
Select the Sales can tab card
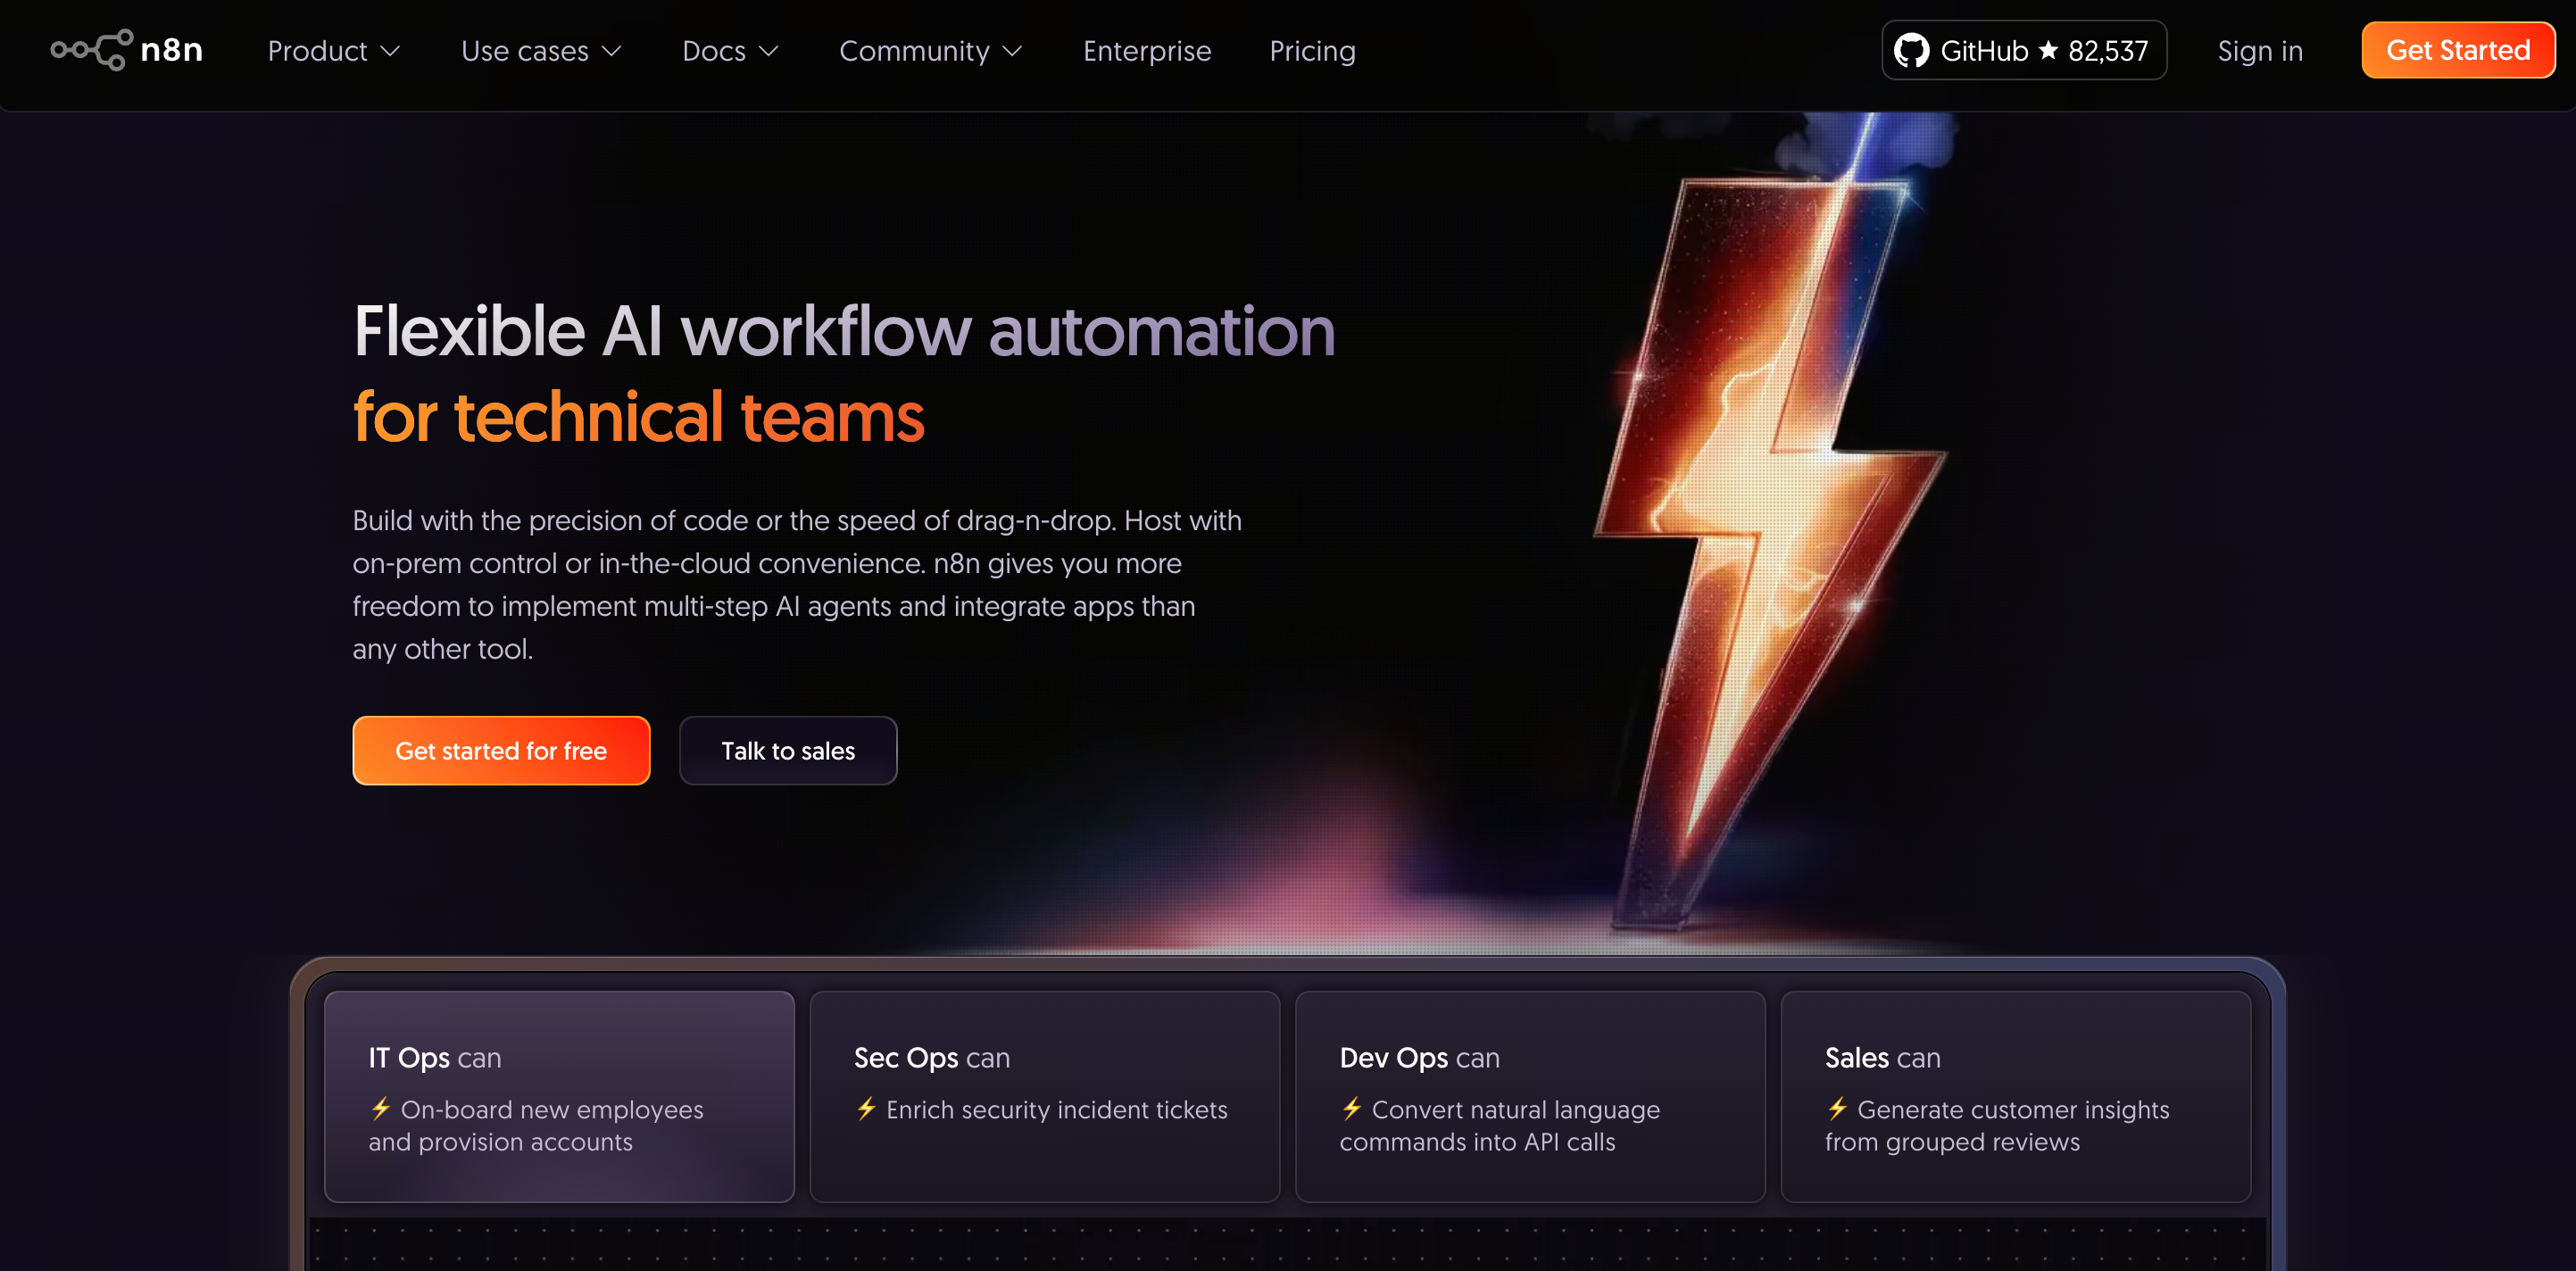[x=2015, y=1095]
